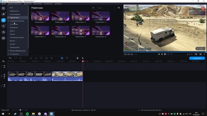Select the Transitions panel icon in sidebar
This screenshot has width=207, height=116.
tap(4, 20)
